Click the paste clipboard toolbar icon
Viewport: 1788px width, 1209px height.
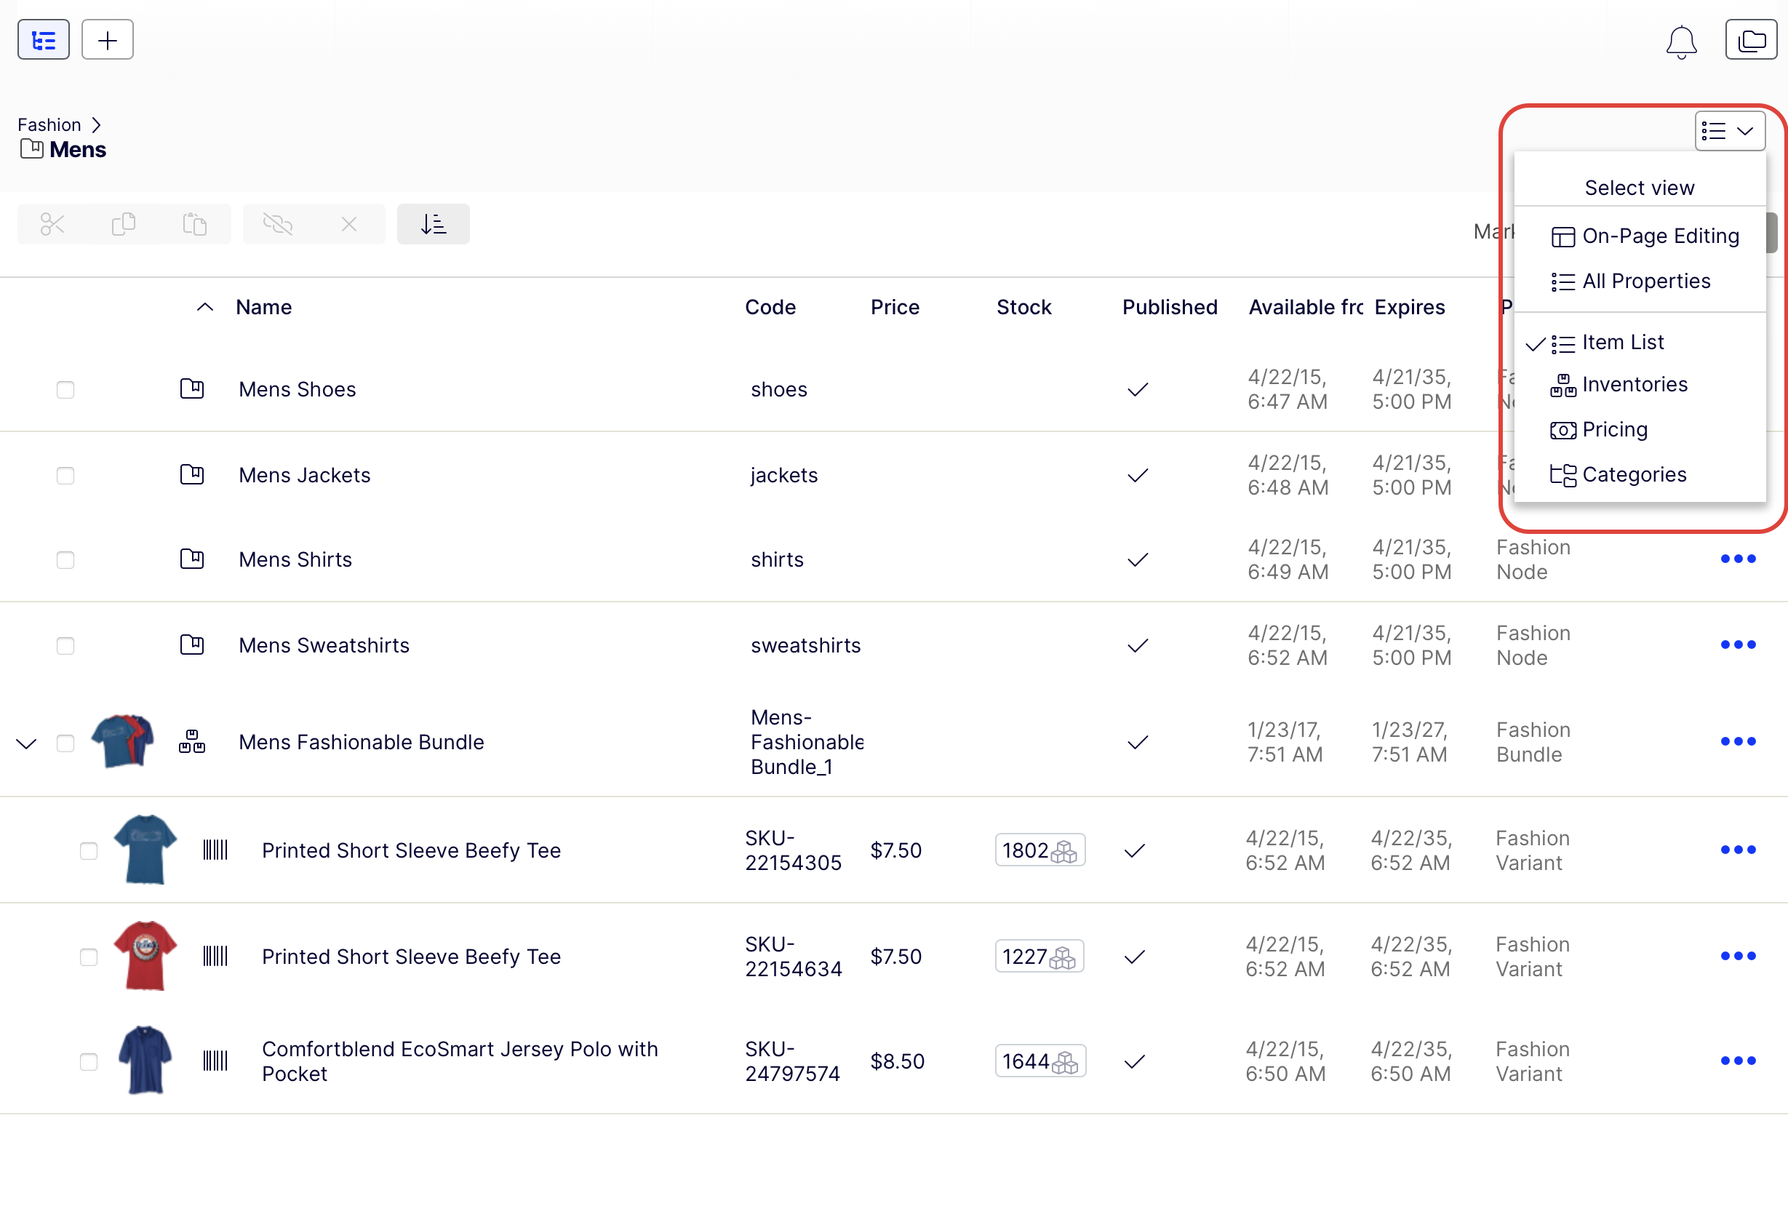pyautogui.click(x=195, y=224)
